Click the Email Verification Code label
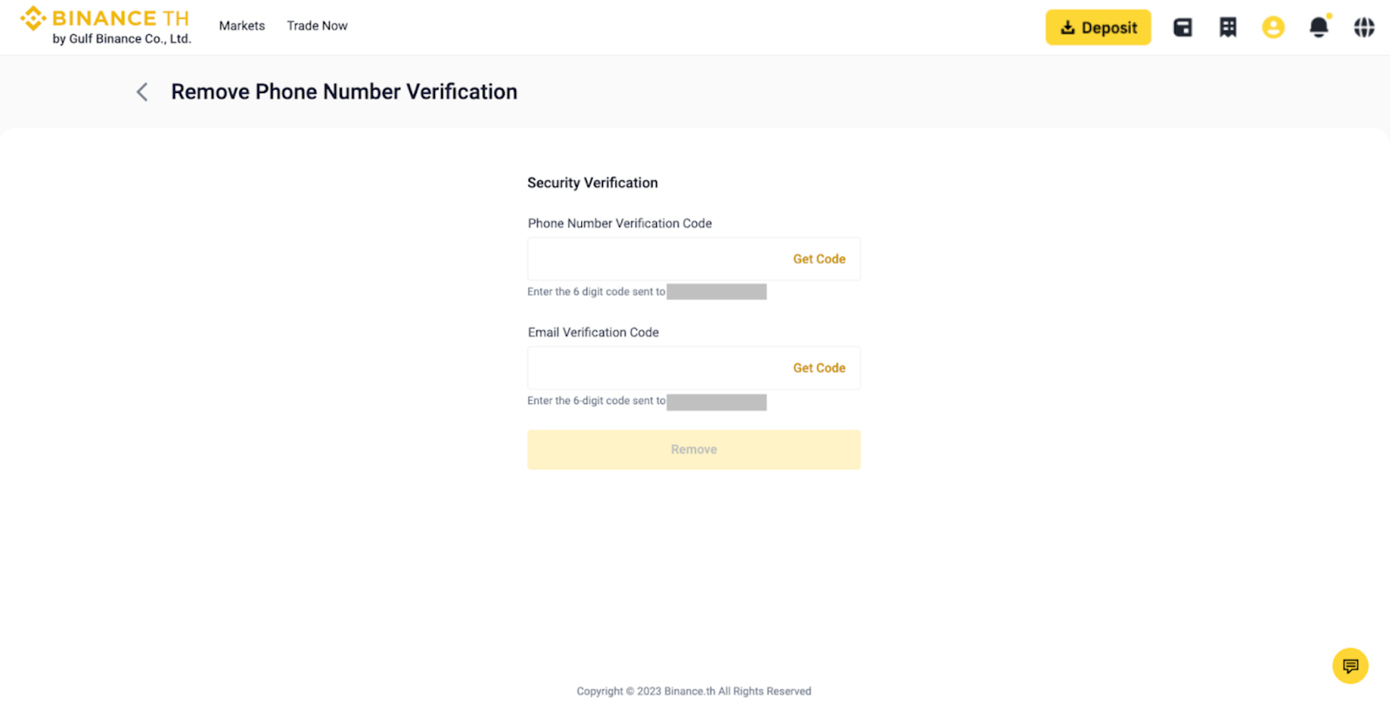 (x=593, y=332)
